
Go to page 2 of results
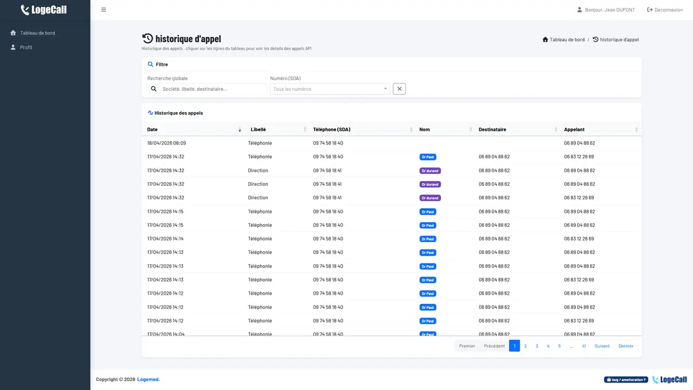[525, 346]
